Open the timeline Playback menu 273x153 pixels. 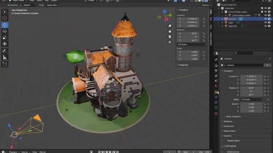pos(14,152)
